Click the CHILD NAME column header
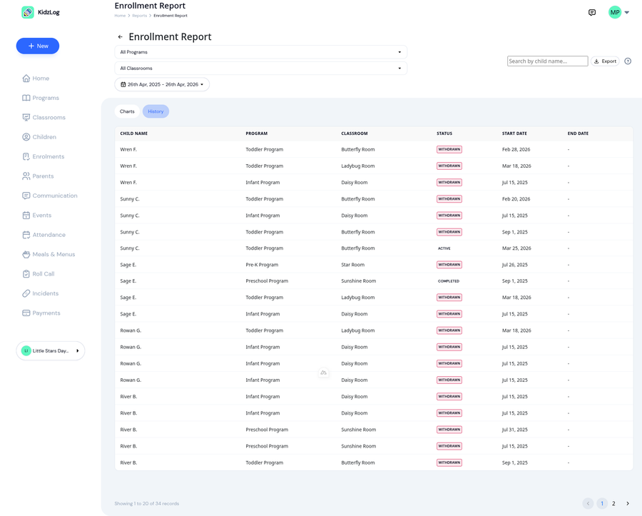 (x=134, y=133)
